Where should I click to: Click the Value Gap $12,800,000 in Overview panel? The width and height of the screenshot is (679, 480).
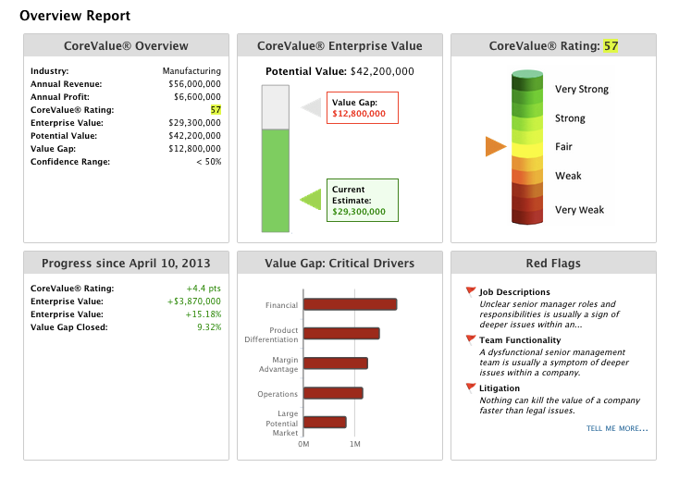[194, 149]
